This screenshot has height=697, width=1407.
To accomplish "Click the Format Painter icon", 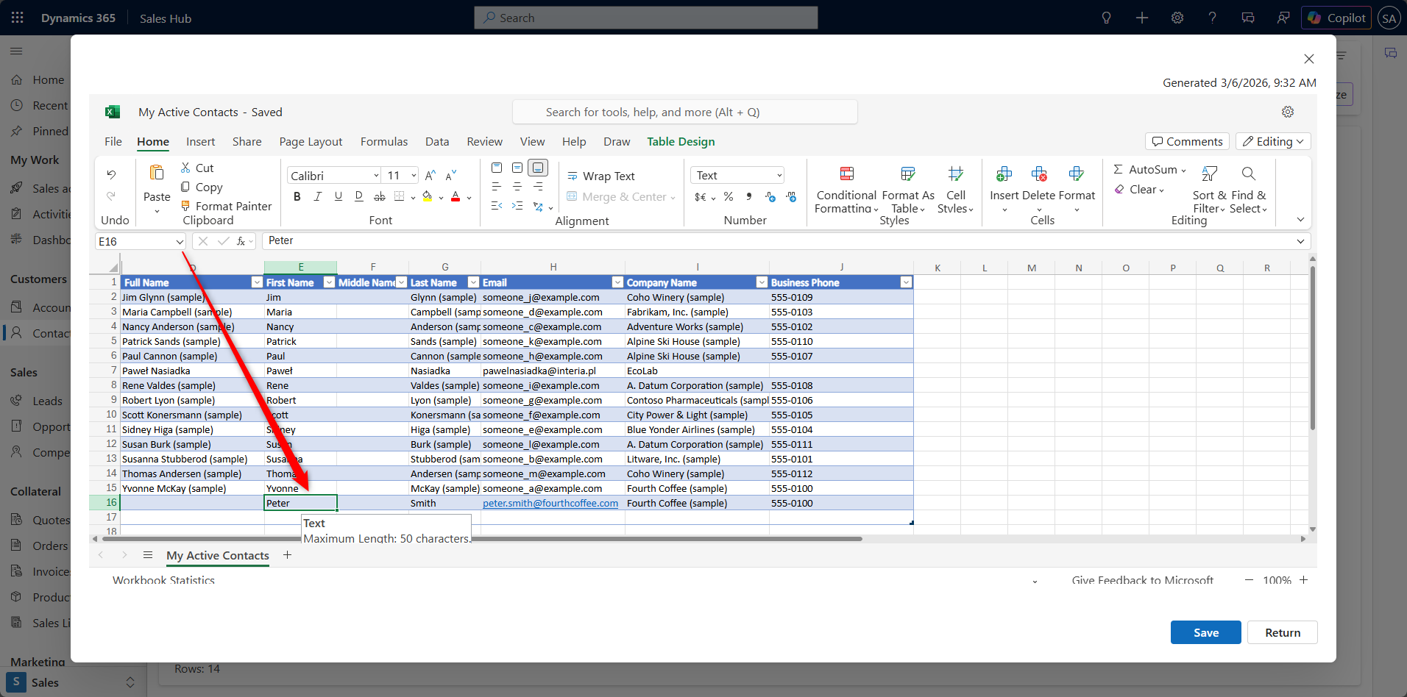I will click(185, 207).
